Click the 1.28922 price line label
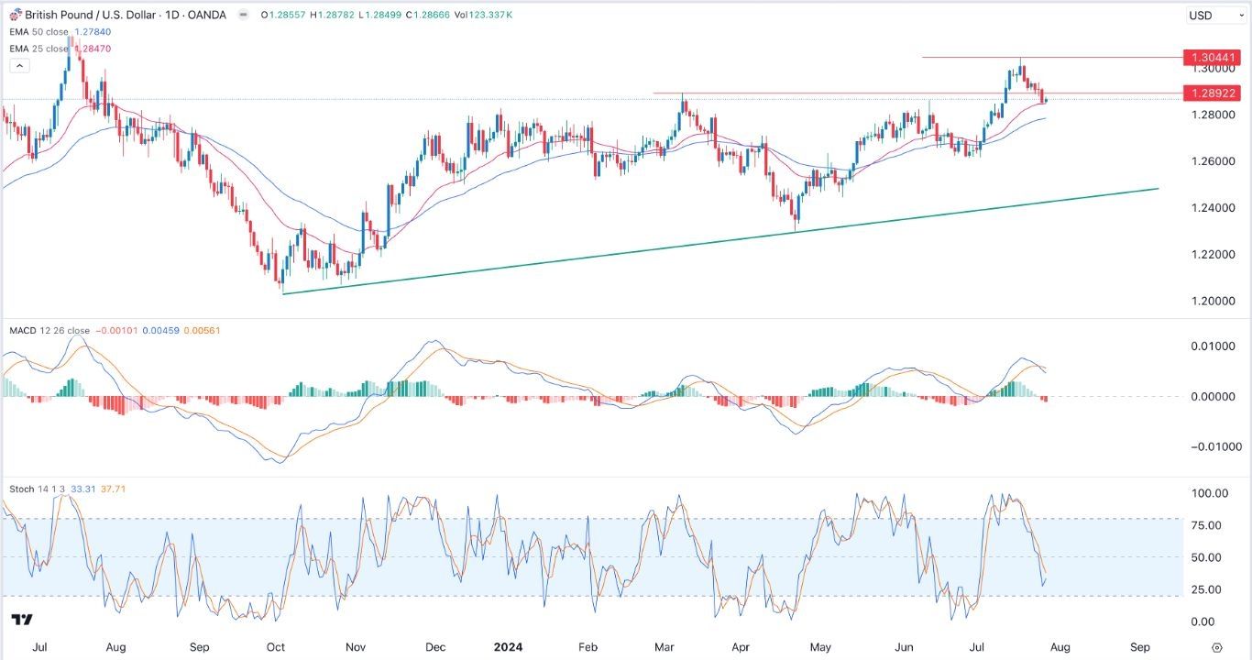Viewport: 1252px width, 660px height. pyautogui.click(x=1211, y=93)
